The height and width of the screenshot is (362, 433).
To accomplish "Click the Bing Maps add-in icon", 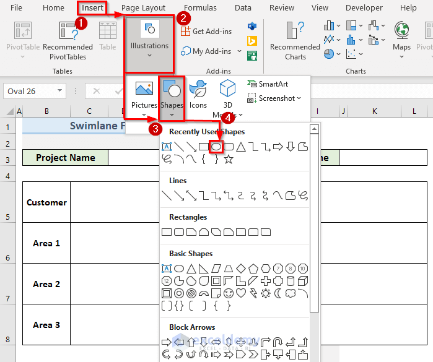I will tap(252, 41).
